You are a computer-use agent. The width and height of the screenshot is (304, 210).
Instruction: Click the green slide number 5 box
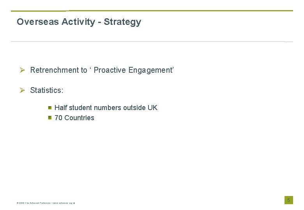pos(288,200)
